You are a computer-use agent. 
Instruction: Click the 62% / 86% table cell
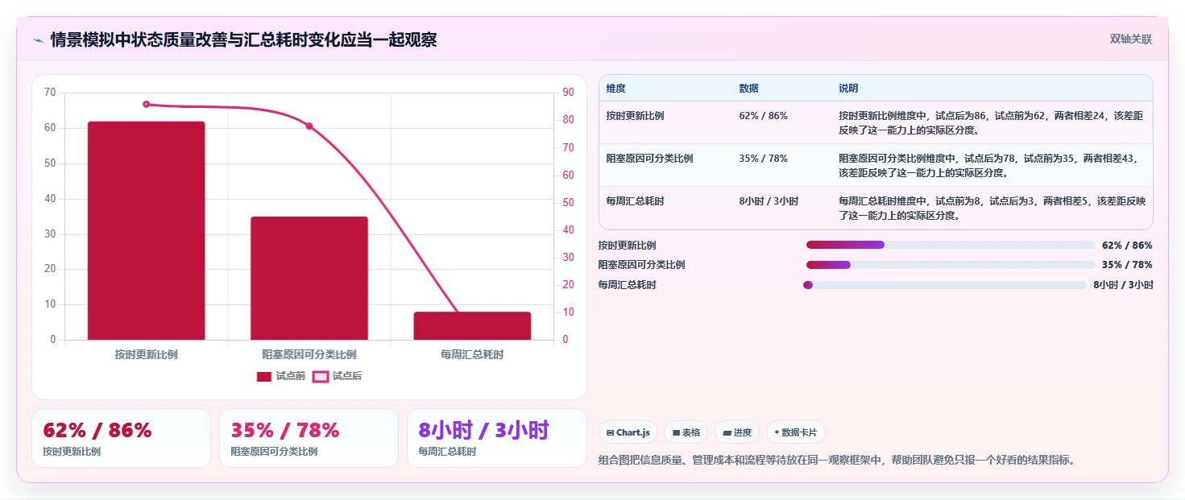pos(763,115)
